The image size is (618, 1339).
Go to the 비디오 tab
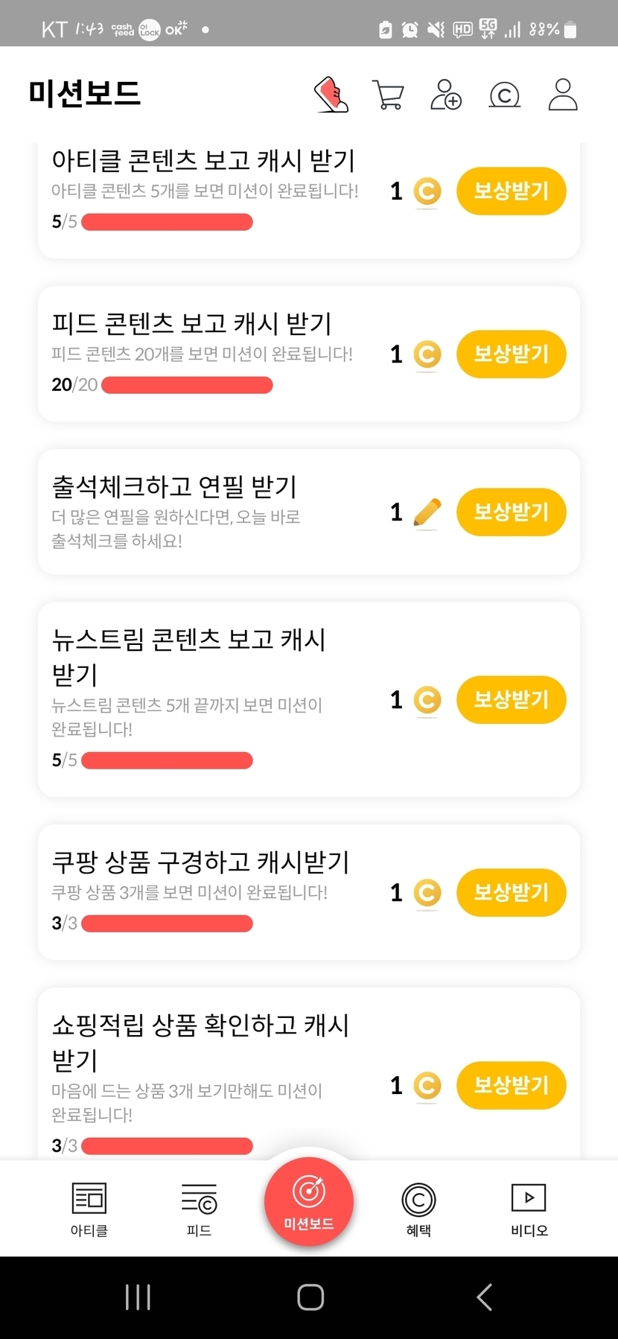529,1208
